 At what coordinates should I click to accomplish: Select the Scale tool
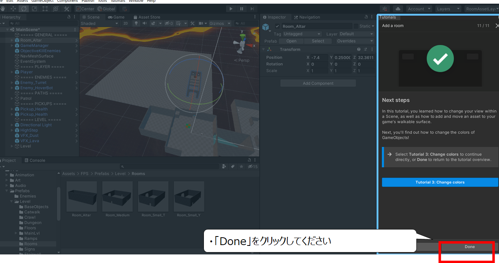point(34,9)
